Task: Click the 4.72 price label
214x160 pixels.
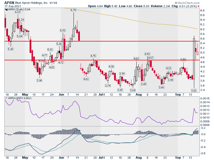Action: coord(61,63)
